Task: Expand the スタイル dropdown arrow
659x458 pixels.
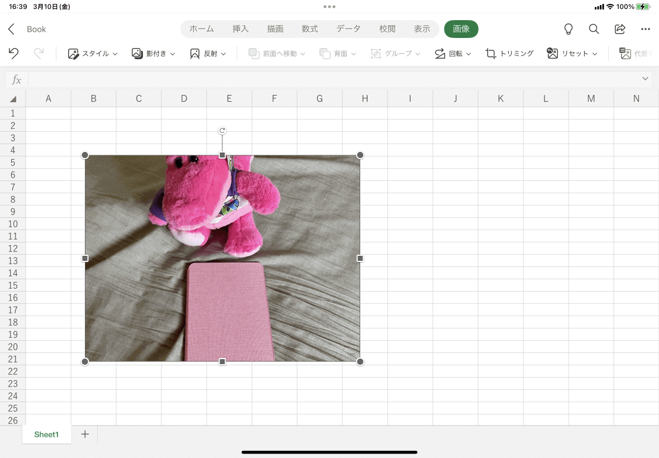Action: pos(115,54)
